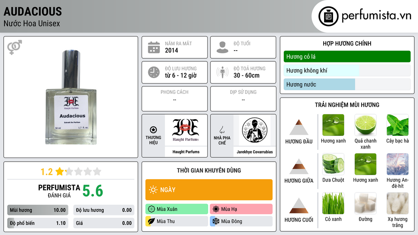Click the perfumista.vn perfume bottle logo
Viewport: 418px width, 235px height.
[x=328, y=16]
